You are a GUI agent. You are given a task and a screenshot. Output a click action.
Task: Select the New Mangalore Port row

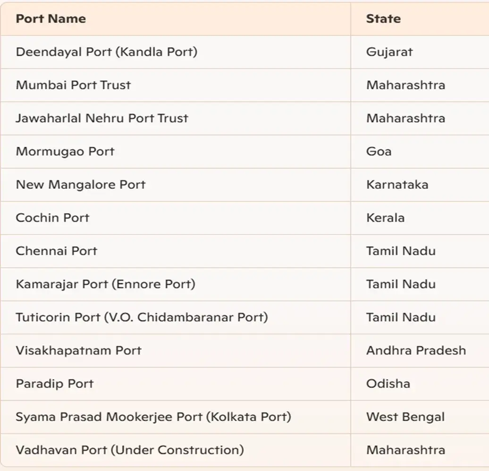click(x=244, y=185)
